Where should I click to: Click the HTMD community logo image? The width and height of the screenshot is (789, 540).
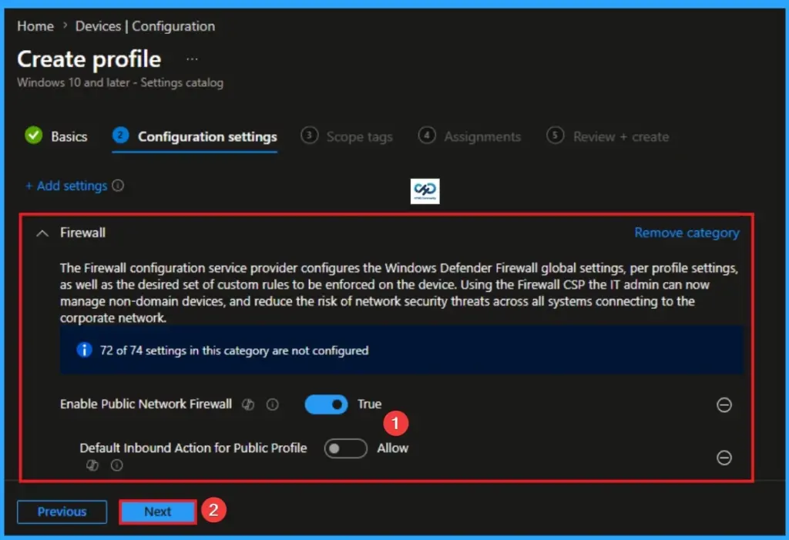click(x=426, y=191)
